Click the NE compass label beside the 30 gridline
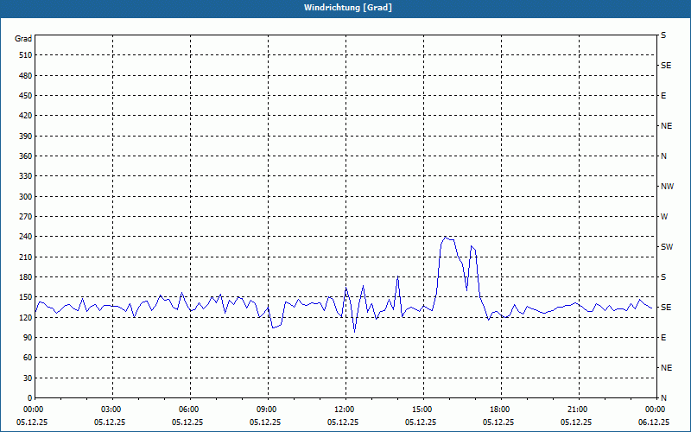 point(666,368)
